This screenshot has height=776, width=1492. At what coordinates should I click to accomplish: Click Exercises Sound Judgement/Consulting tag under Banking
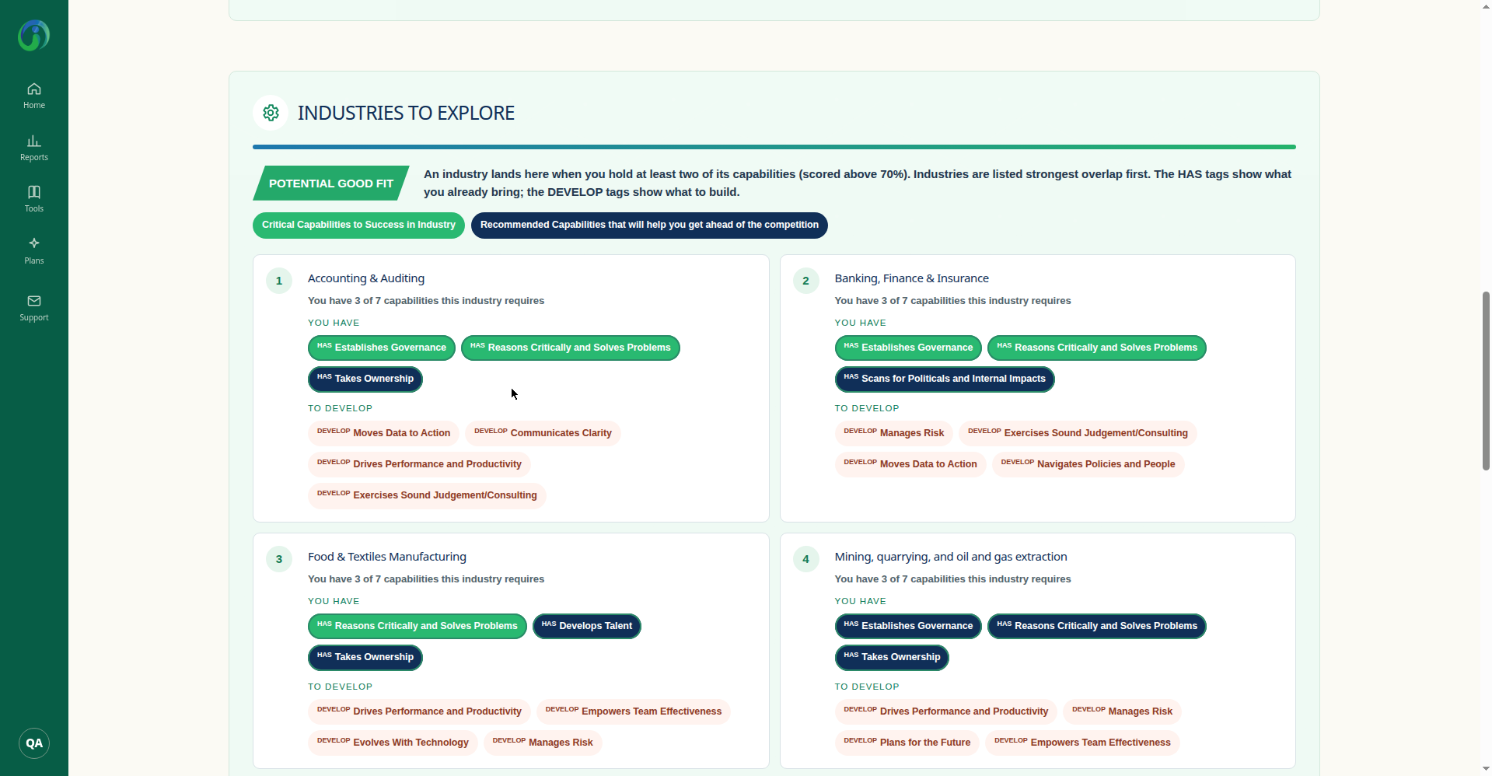(1078, 433)
